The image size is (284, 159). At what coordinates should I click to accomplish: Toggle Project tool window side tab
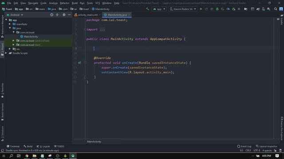pos(2,49)
